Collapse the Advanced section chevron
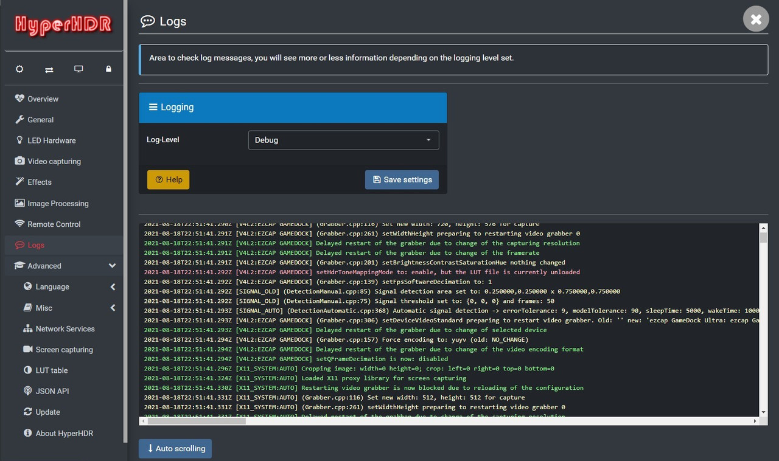 point(112,266)
